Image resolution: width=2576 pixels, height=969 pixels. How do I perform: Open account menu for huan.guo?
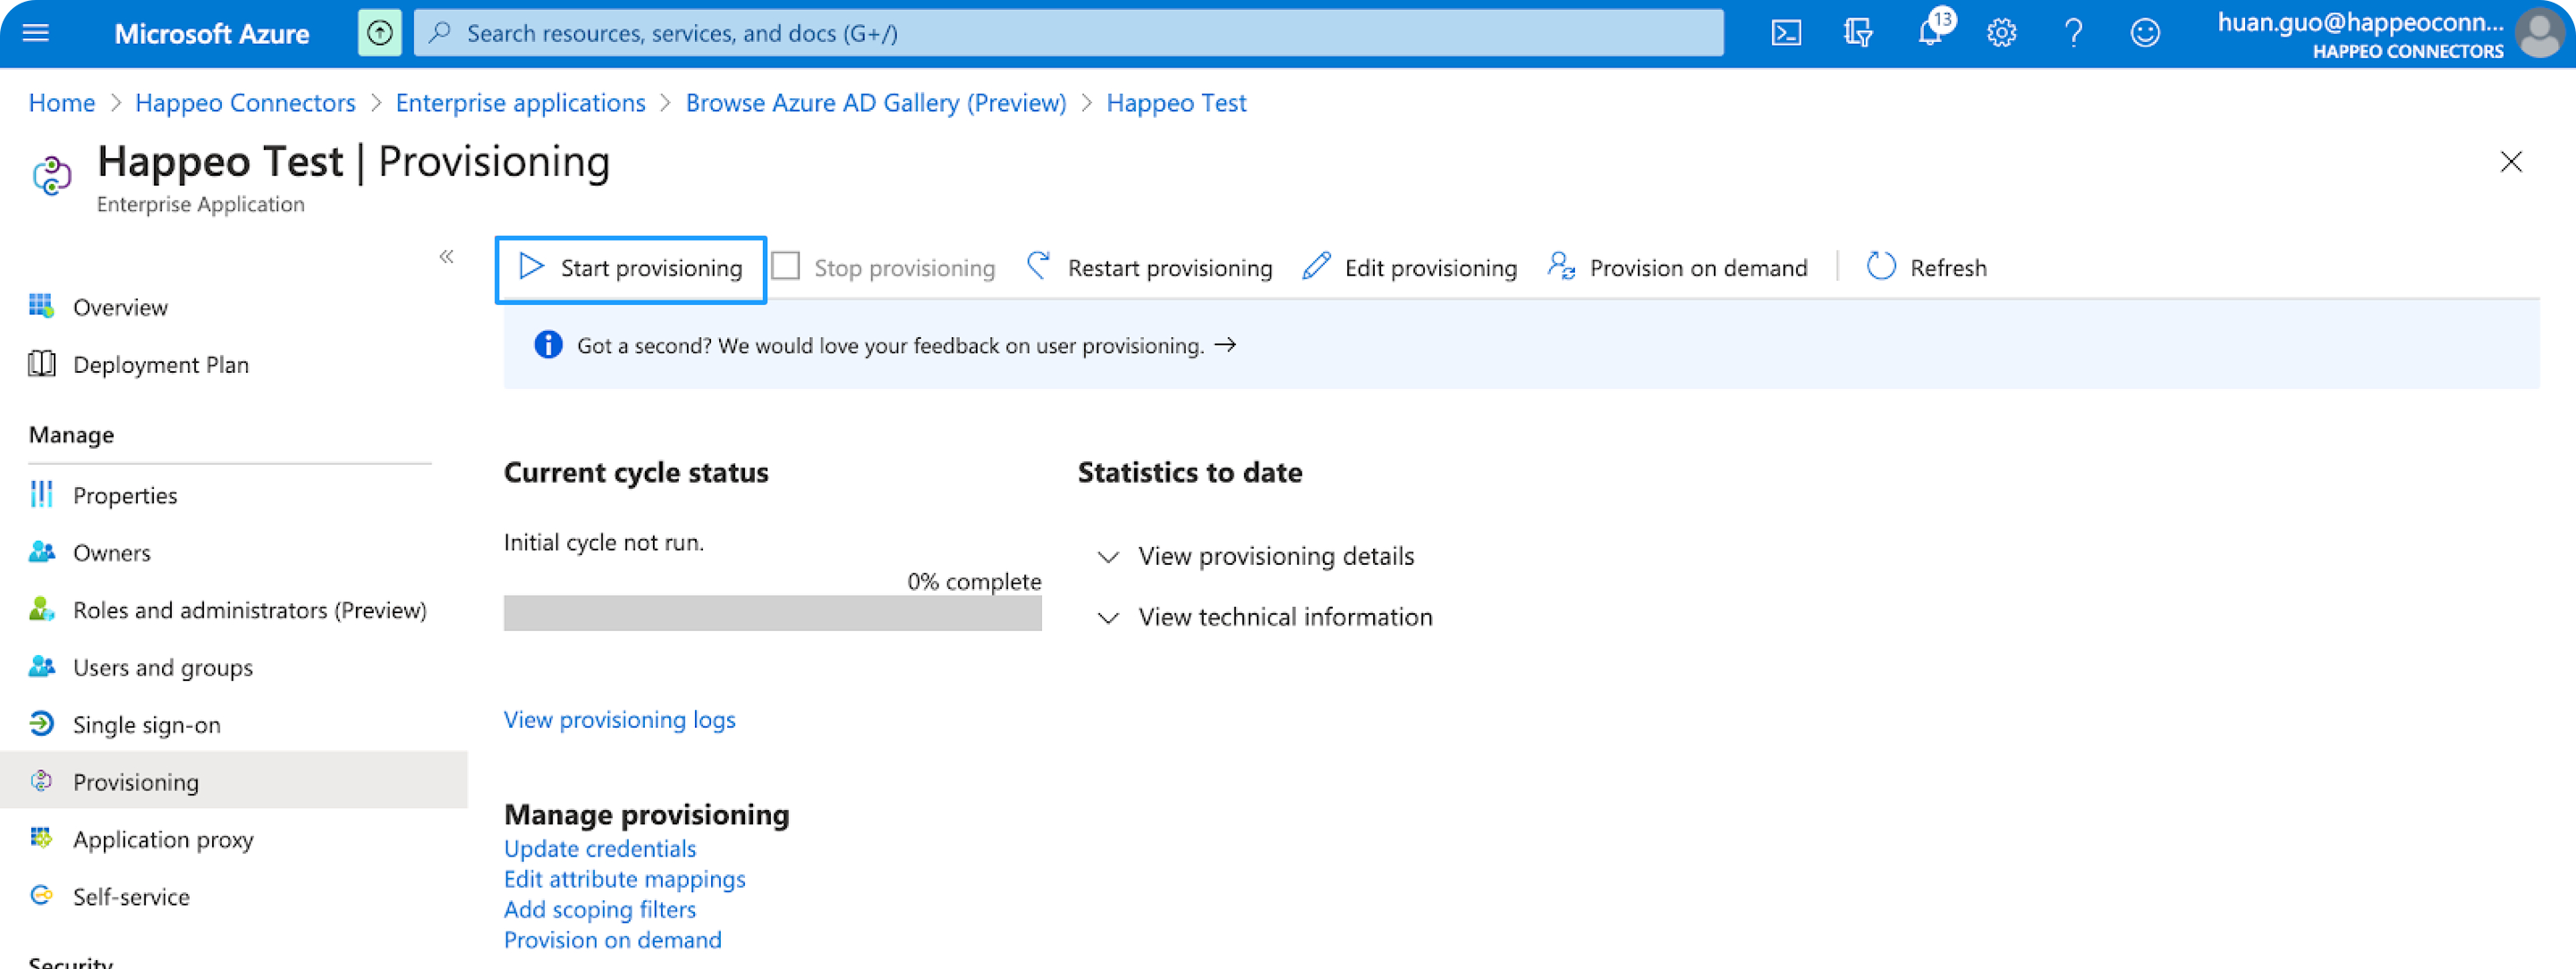pyautogui.click(x=2390, y=35)
